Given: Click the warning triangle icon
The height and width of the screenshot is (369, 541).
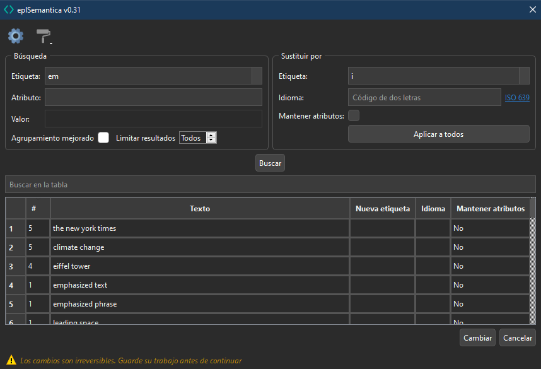Looking at the screenshot, I should tap(11, 361).
